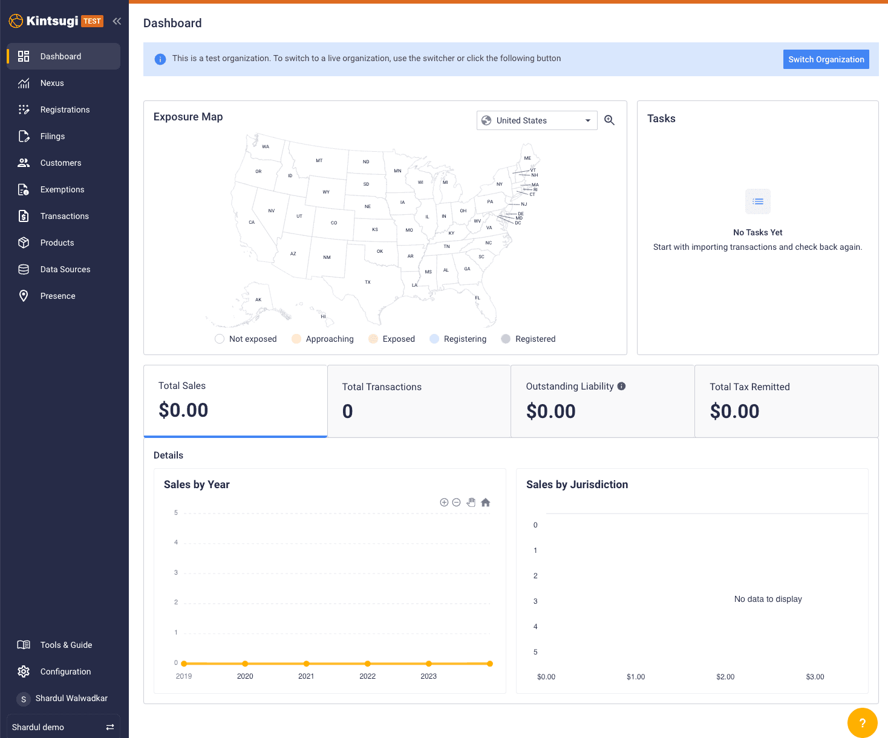Open the Dashboard grid icon

point(24,56)
